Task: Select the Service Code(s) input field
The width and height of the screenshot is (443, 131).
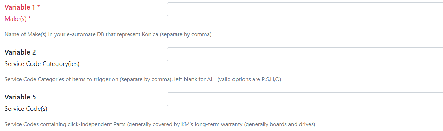Action: 305,99
